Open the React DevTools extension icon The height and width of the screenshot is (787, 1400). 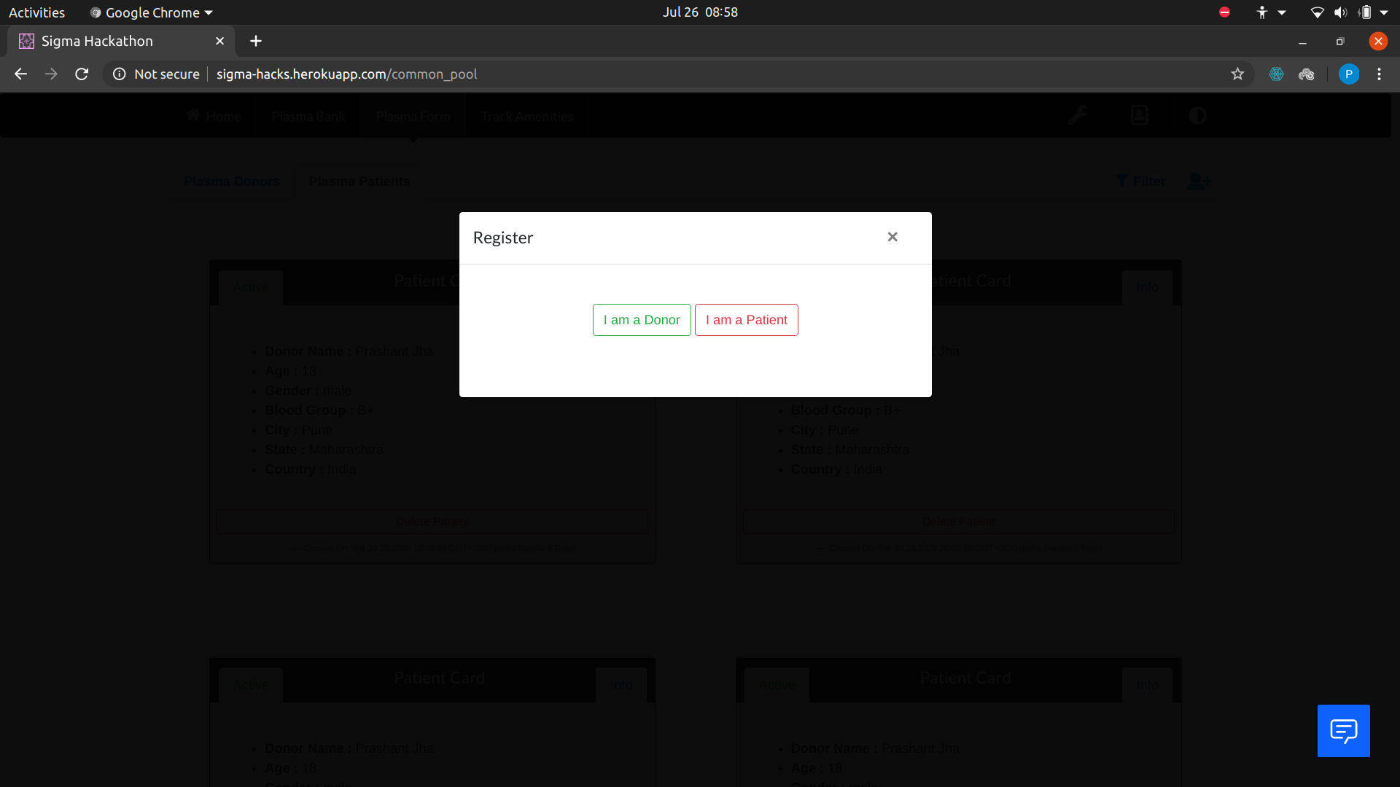[x=1276, y=74]
